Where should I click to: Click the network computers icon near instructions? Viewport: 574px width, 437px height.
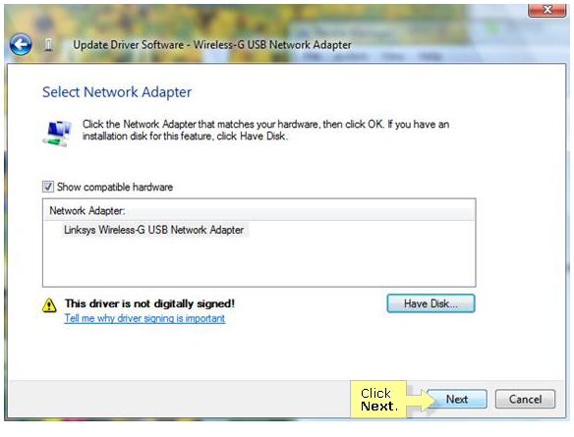tap(57, 133)
